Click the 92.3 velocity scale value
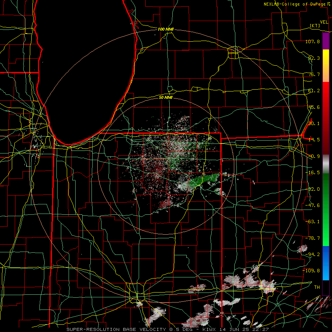This screenshot has width=332, height=332. point(314,58)
